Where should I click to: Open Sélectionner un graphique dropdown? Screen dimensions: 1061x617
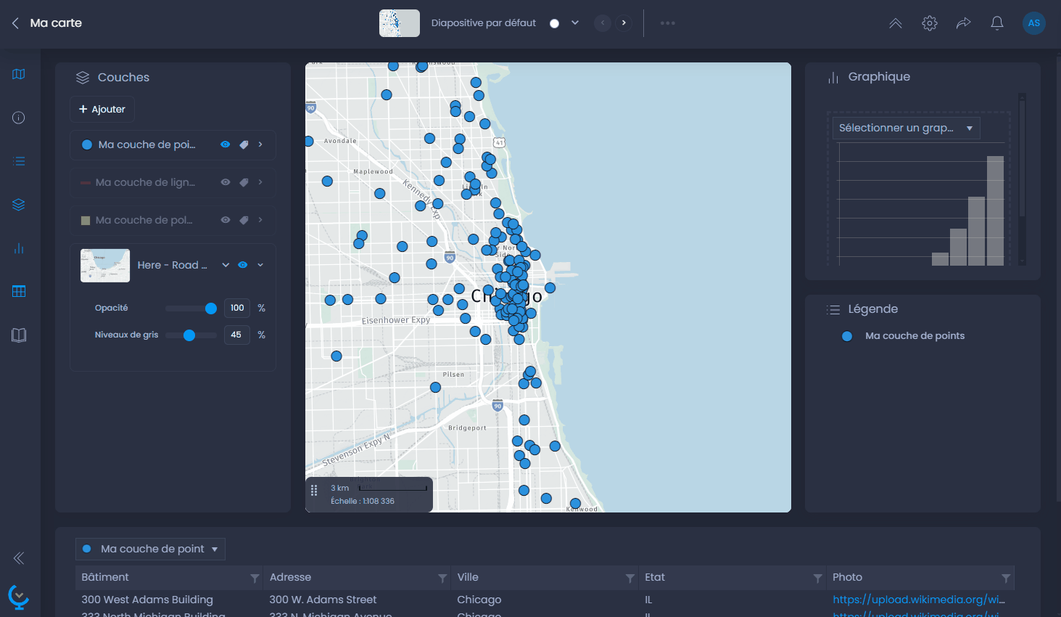(x=906, y=128)
